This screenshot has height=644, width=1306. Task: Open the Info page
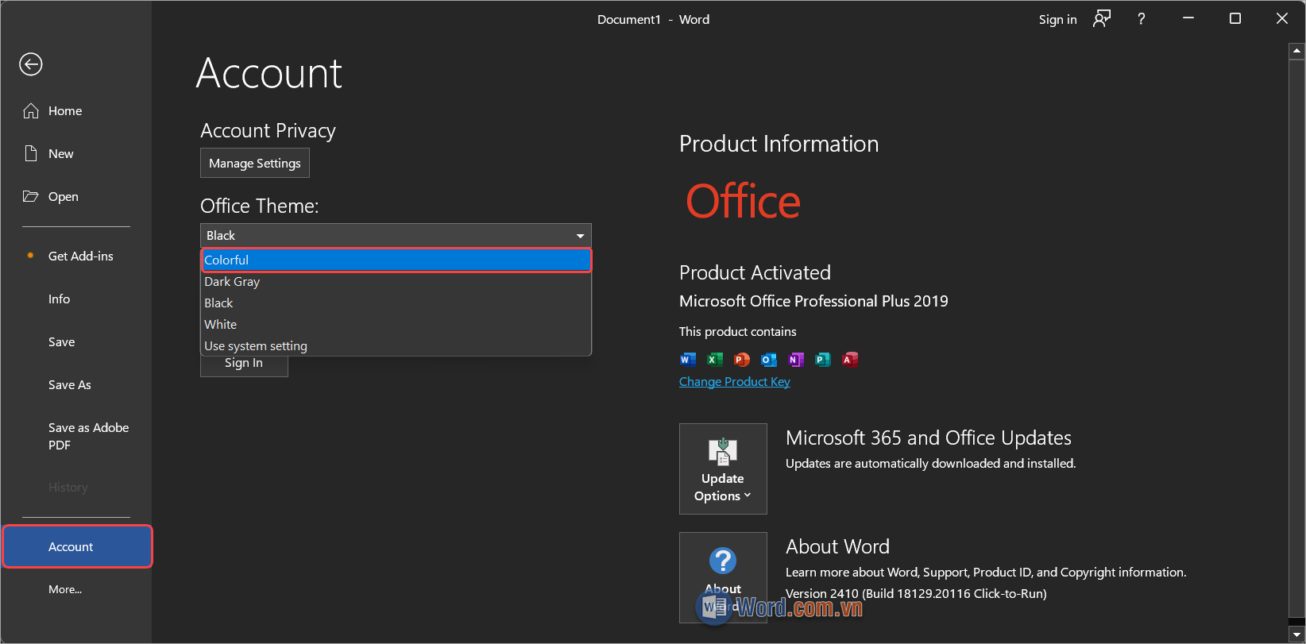pos(59,299)
